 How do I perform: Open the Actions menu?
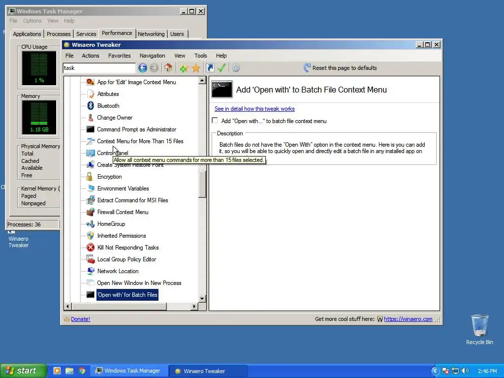[x=91, y=56]
